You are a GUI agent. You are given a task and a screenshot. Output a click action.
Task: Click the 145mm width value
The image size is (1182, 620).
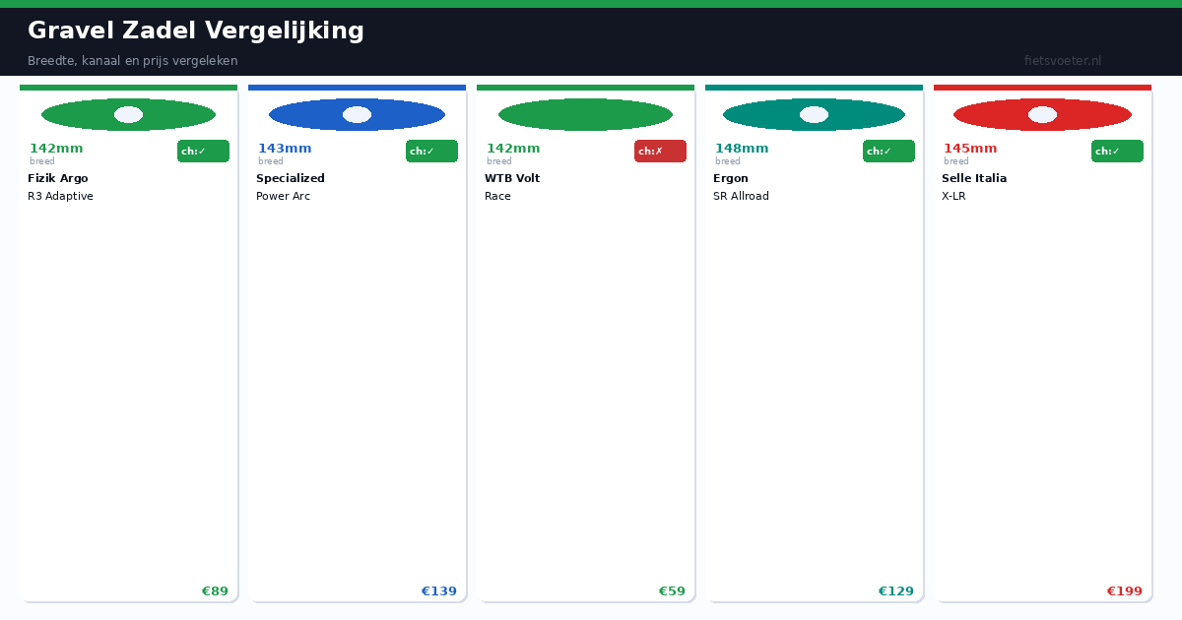(x=970, y=149)
